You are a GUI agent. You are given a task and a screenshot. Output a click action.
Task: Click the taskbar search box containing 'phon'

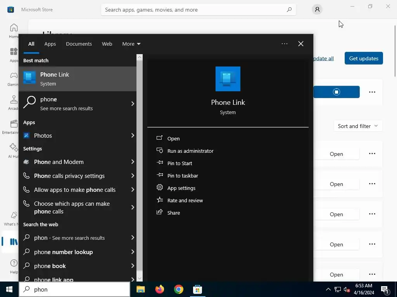(74, 289)
